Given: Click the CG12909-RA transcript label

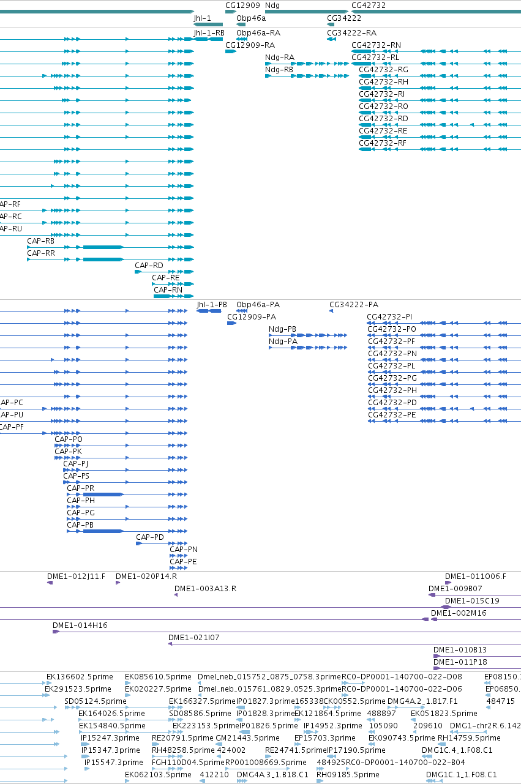Looking at the screenshot, I should pos(250,45).
